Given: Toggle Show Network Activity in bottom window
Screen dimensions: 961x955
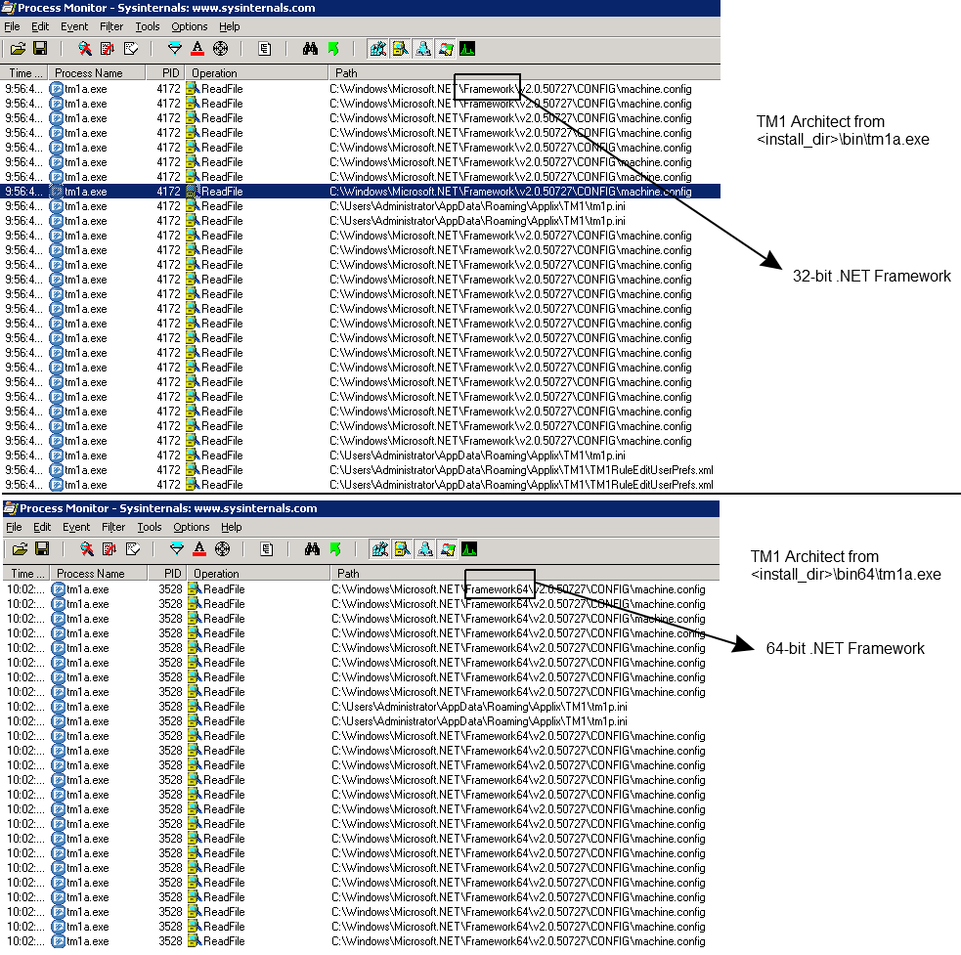Looking at the screenshot, I should tap(424, 549).
